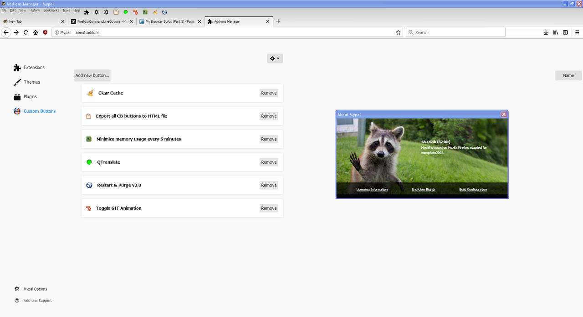Select Plugins in the add-ons sidebar
This screenshot has width=583, height=317.
25,96
